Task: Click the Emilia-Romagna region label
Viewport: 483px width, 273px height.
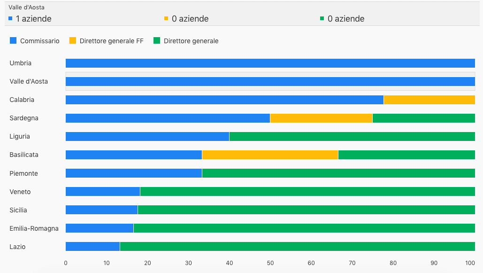Action: pyautogui.click(x=34, y=228)
